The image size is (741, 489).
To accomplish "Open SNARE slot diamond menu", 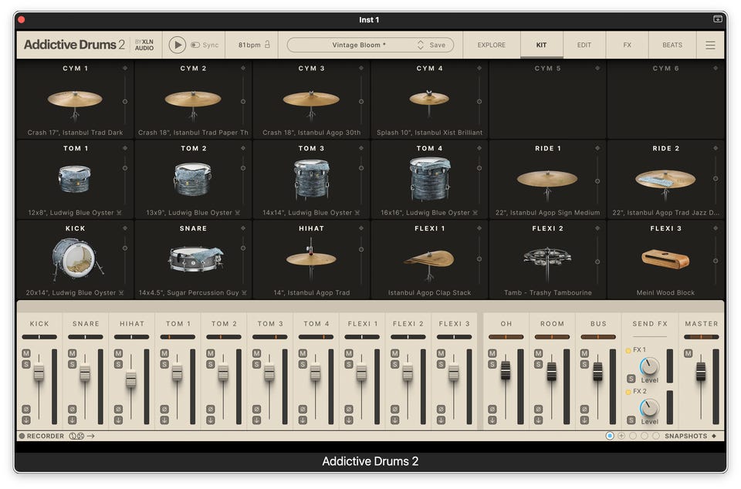I will tap(243, 228).
